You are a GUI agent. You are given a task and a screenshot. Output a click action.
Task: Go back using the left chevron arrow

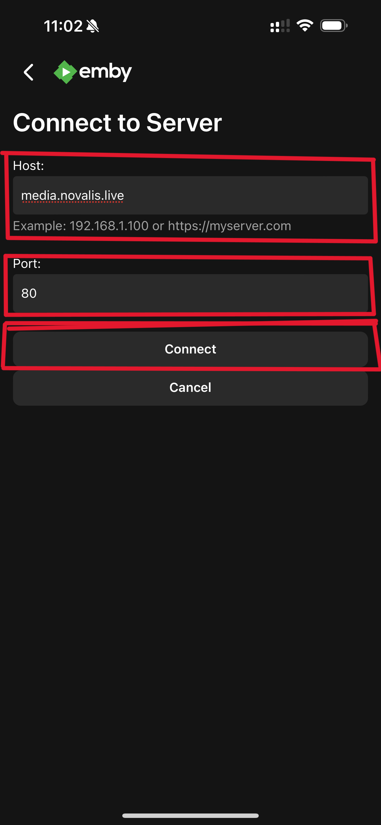(29, 72)
